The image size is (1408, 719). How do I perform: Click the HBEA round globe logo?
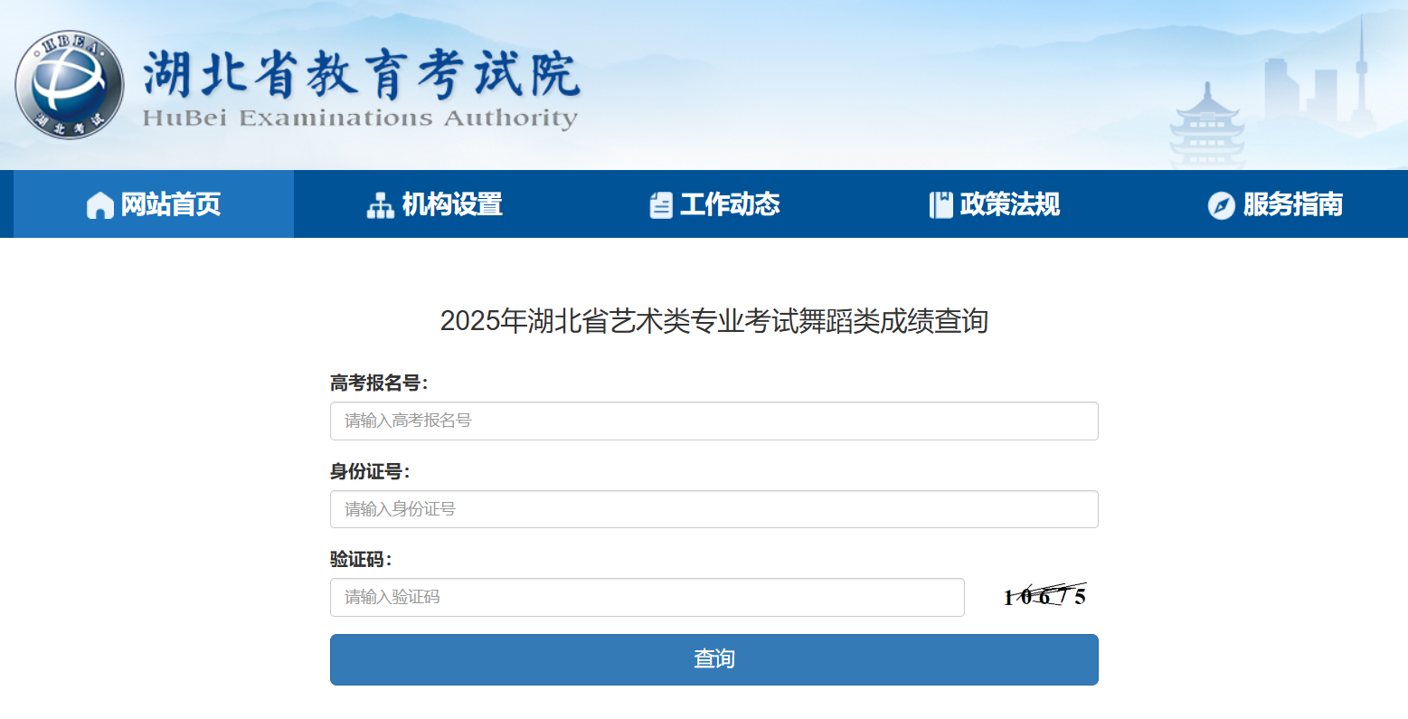(x=69, y=85)
